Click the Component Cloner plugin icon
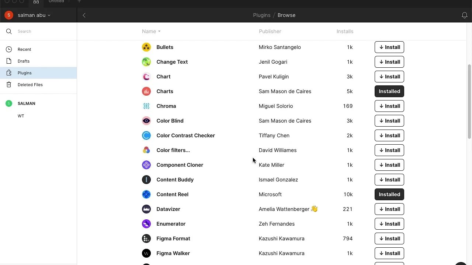This screenshot has height=265, width=472. 146,165
